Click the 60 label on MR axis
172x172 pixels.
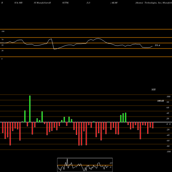pyautogui.click(x=168, y=108)
